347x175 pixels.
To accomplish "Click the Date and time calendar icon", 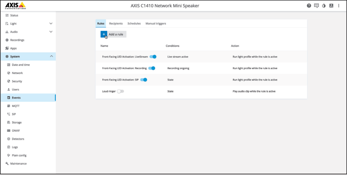I will (9, 65).
